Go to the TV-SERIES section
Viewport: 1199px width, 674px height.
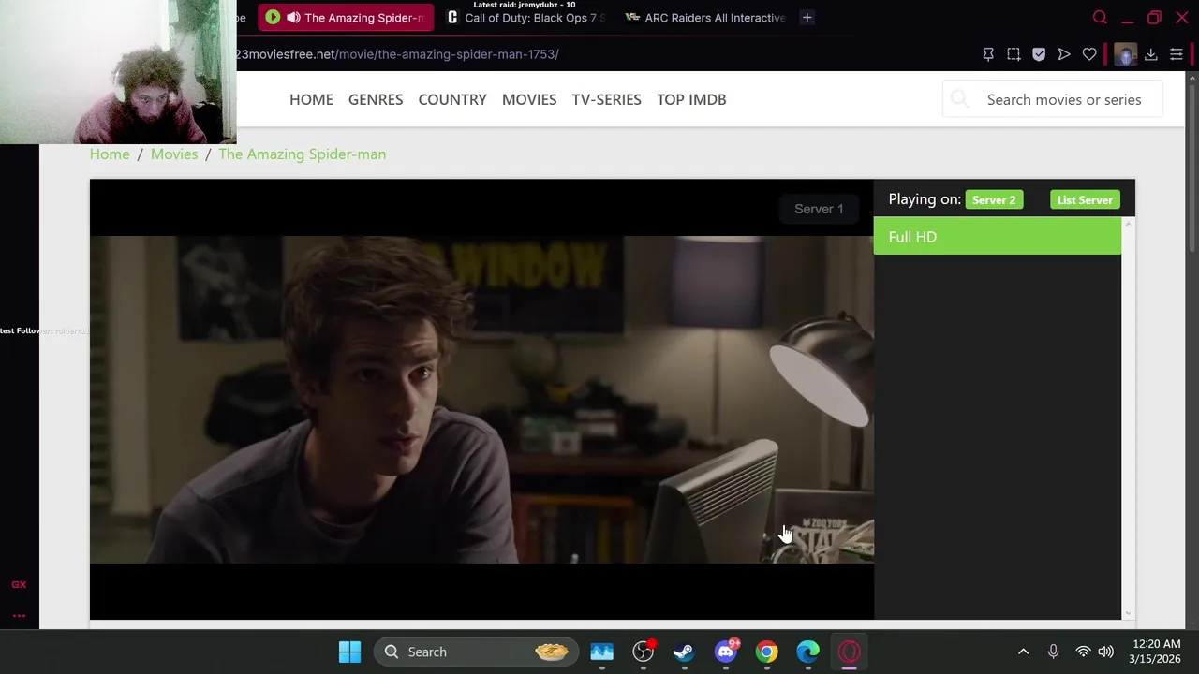[x=607, y=99]
